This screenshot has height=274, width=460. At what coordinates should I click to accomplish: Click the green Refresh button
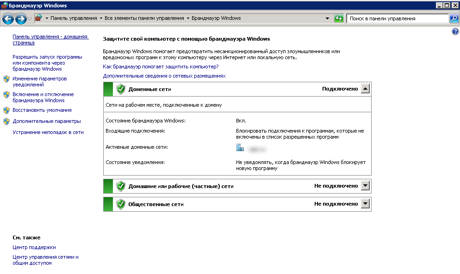(339, 18)
